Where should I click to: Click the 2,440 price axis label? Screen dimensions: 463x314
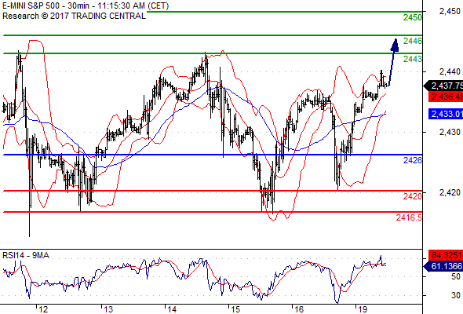[x=450, y=71]
